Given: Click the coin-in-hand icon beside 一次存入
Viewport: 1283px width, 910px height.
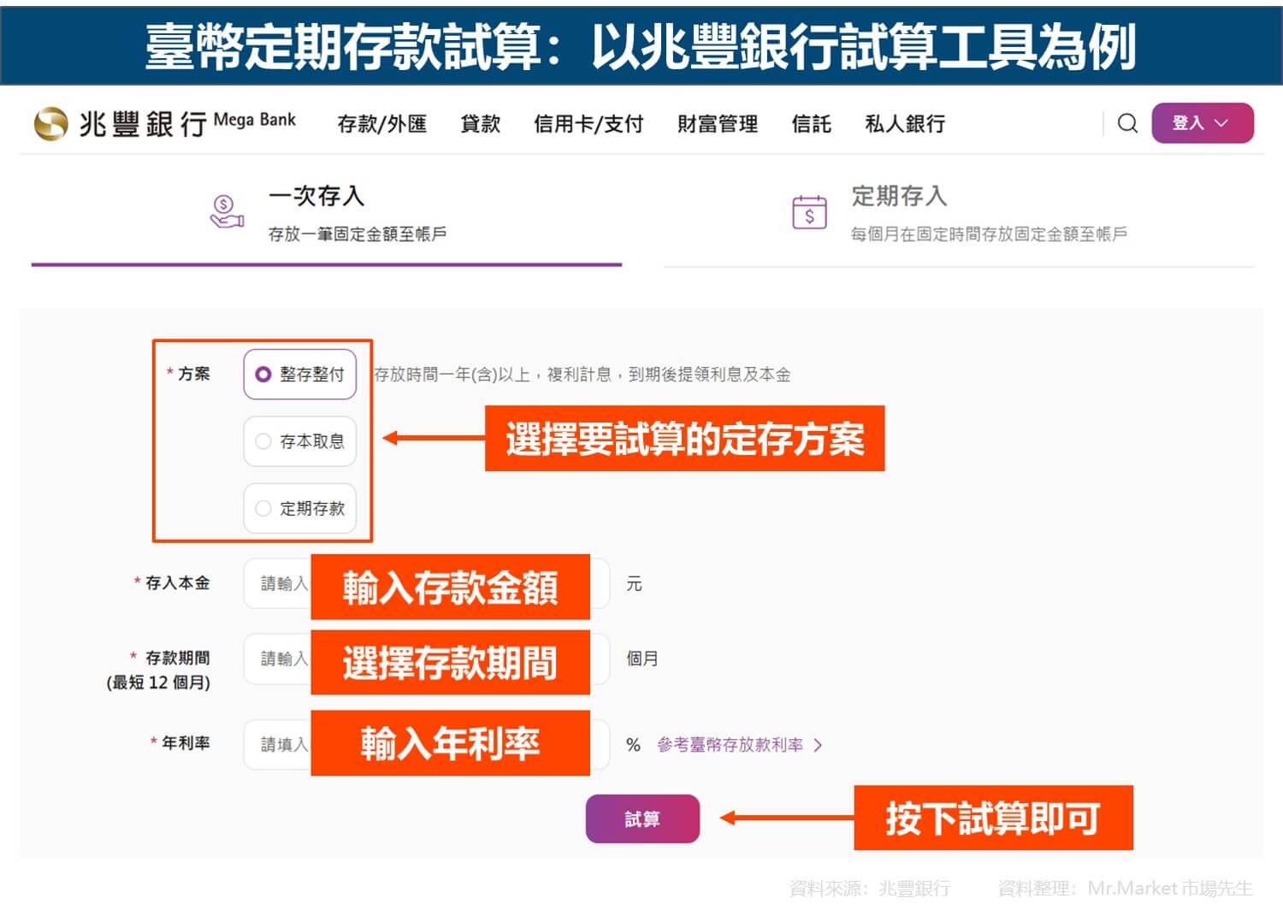Looking at the screenshot, I should (x=224, y=210).
